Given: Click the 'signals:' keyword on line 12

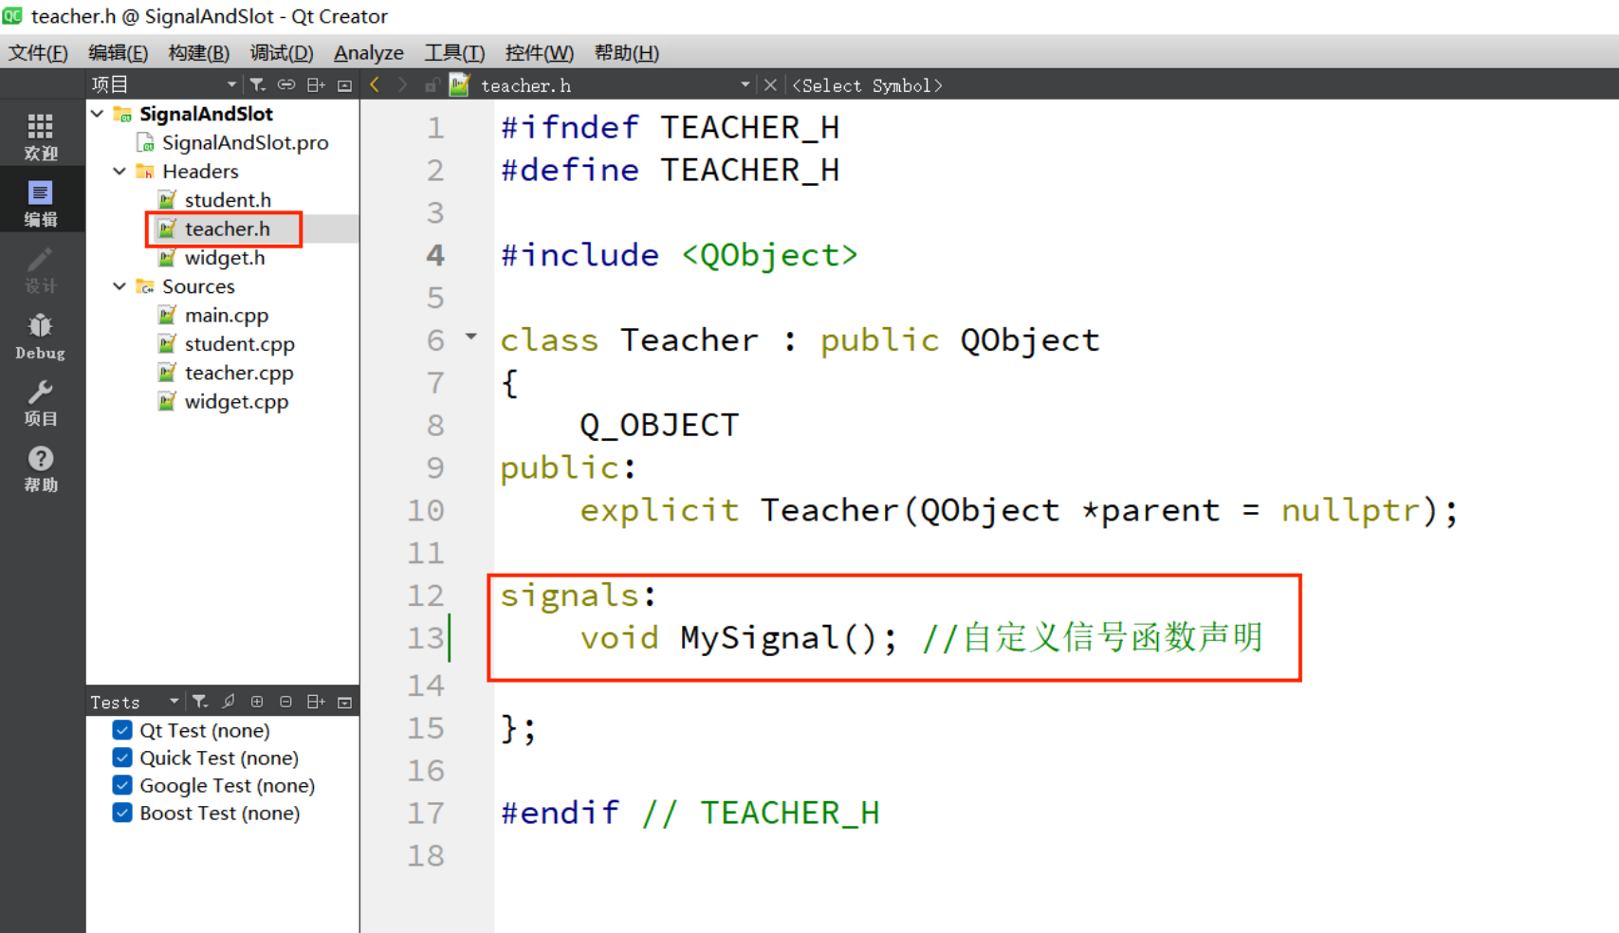Looking at the screenshot, I should (578, 595).
